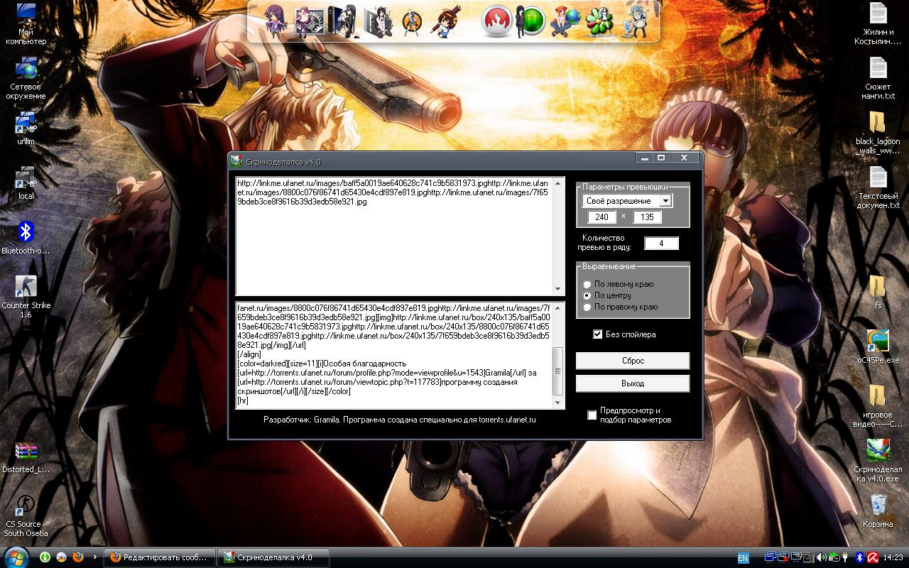Click the Скриноделалка v4.0 window title
The height and width of the screenshot is (568, 909).
pyautogui.click(x=283, y=162)
